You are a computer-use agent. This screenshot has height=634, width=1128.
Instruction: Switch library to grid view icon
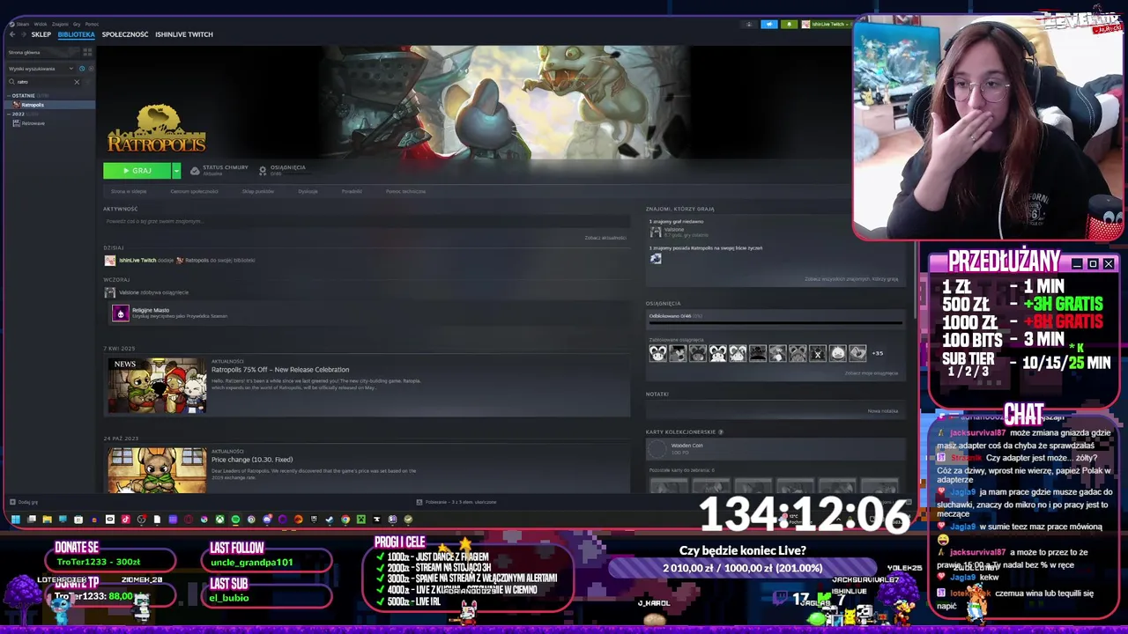[x=87, y=52]
